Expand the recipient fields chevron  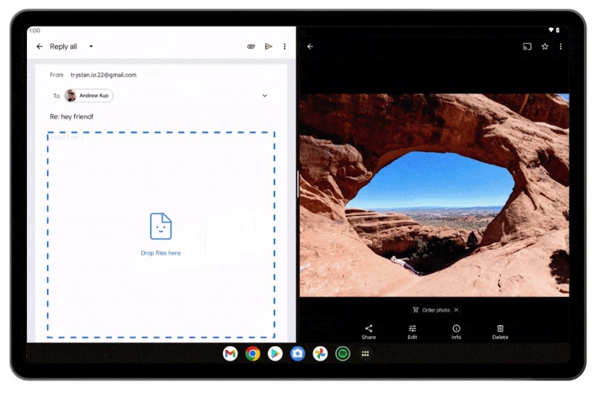point(265,95)
